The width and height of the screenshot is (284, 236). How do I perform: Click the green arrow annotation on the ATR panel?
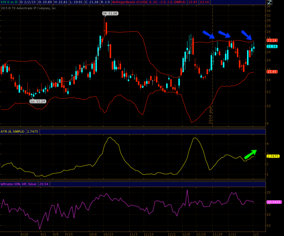click(251, 154)
